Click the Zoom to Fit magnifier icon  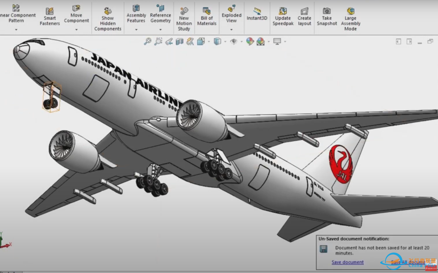coord(147,41)
